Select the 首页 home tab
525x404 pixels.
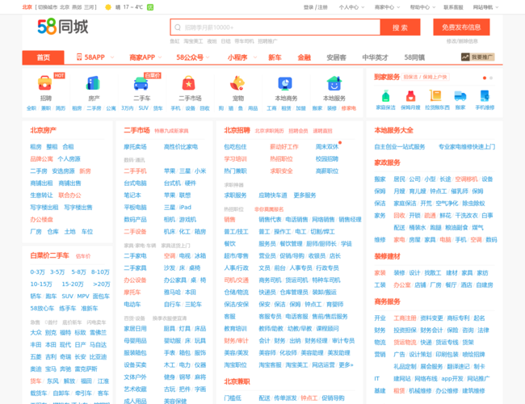(43, 57)
